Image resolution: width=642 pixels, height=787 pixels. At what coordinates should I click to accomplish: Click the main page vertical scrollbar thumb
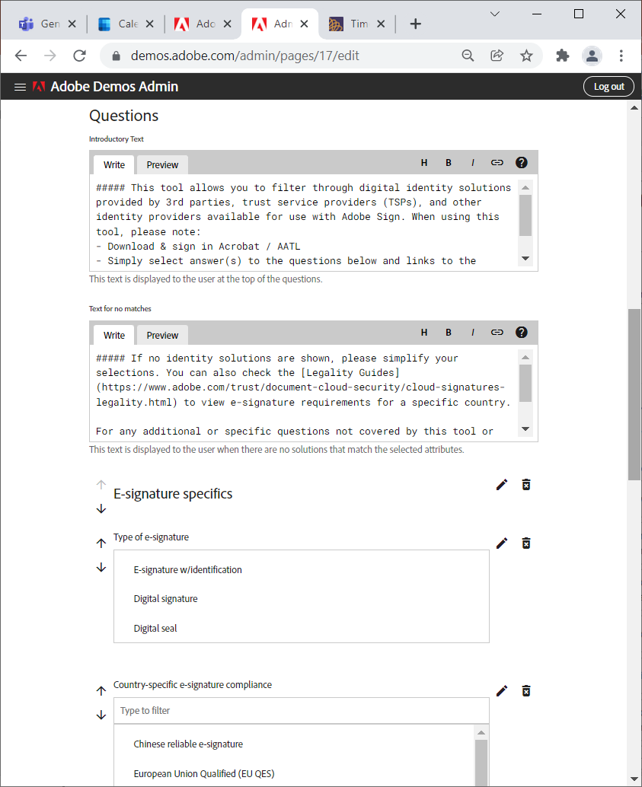point(634,394)
